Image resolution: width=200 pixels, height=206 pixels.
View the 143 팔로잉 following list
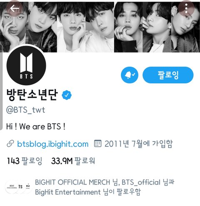point(25,161)
